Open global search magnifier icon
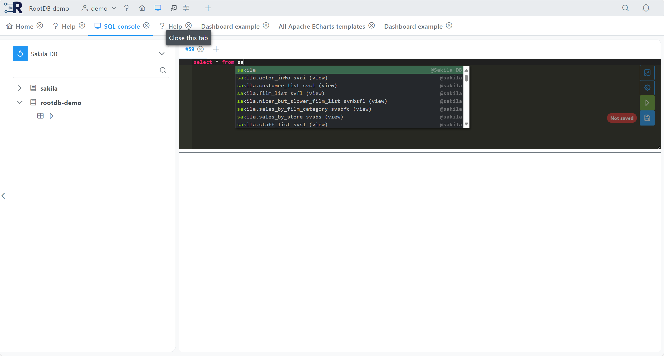This screenshot has width=664, height=356. click(x=625, y=8)
